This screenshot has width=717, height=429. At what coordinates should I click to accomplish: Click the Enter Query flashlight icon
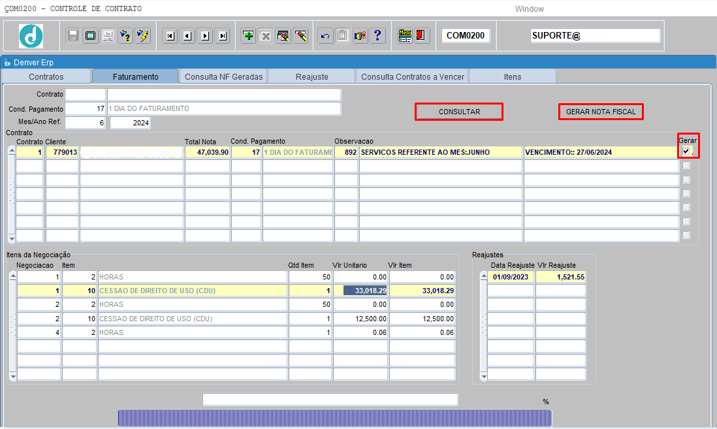click(x=125, y=36)
